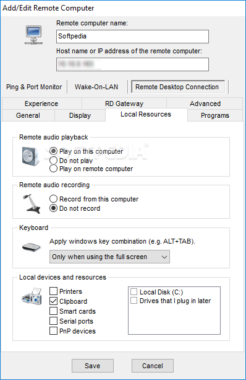Click the printer and camera devices icon
This screenshot has height=380, width=246.
[x=32, y=296]
